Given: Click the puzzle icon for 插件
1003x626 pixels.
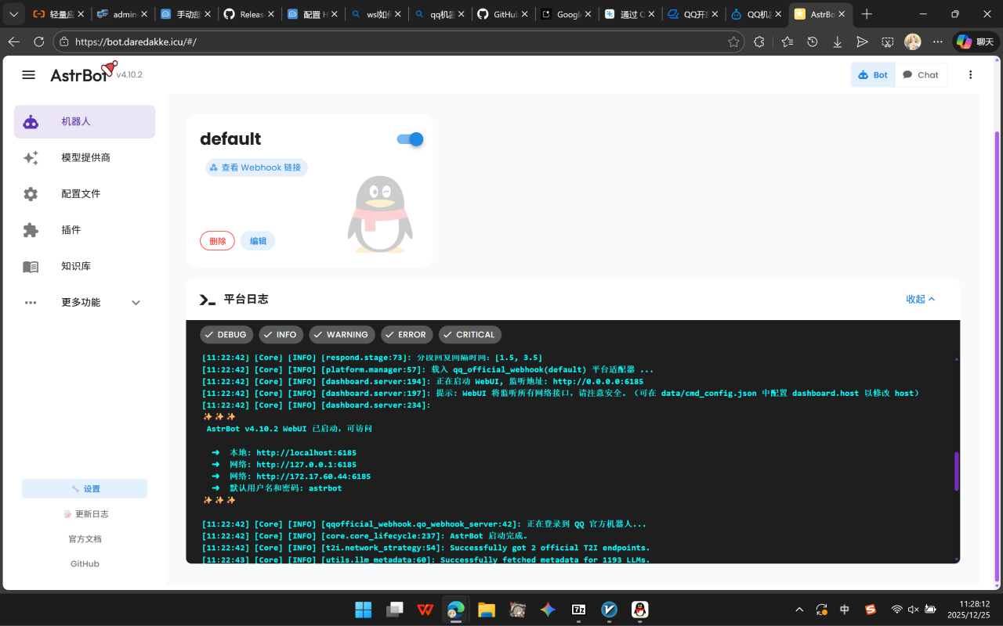Looking at the screenshot, I should coord(31,230).
